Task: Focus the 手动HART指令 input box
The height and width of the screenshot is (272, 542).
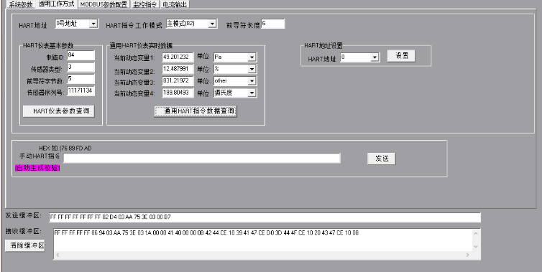Action: [202, 158]
